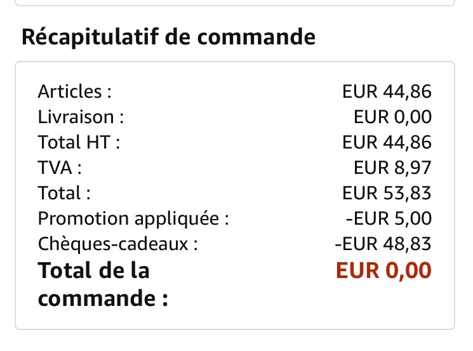Click the Total amount EUR 53,83
The image size is (473, 351).
387,193
